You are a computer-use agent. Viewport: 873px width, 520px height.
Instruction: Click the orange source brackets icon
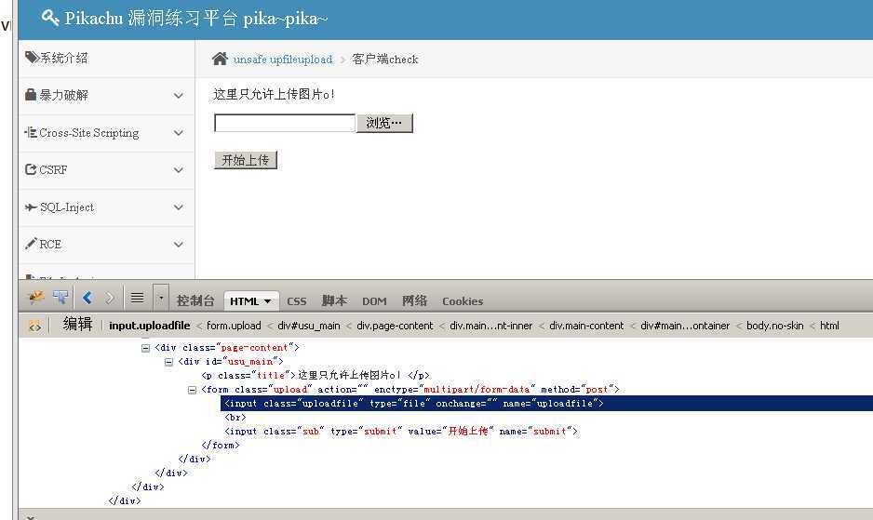34,327
